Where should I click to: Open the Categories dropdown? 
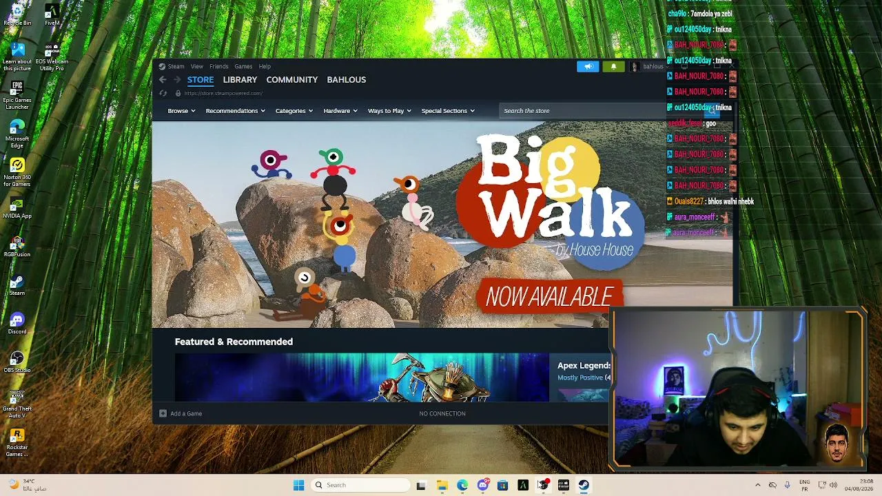[294, 111]
